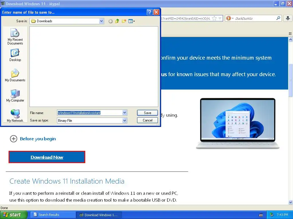
Task: Click the vertical scrollbar thumb
Action: tap(290, 80)
